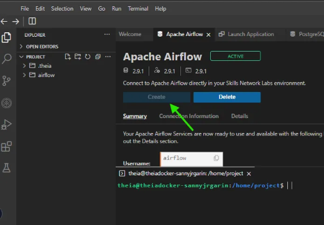Open the Extensions blocks icon

point(6,147)
